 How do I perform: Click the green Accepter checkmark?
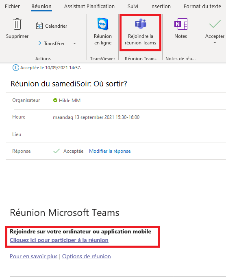[x=215, y=24]
